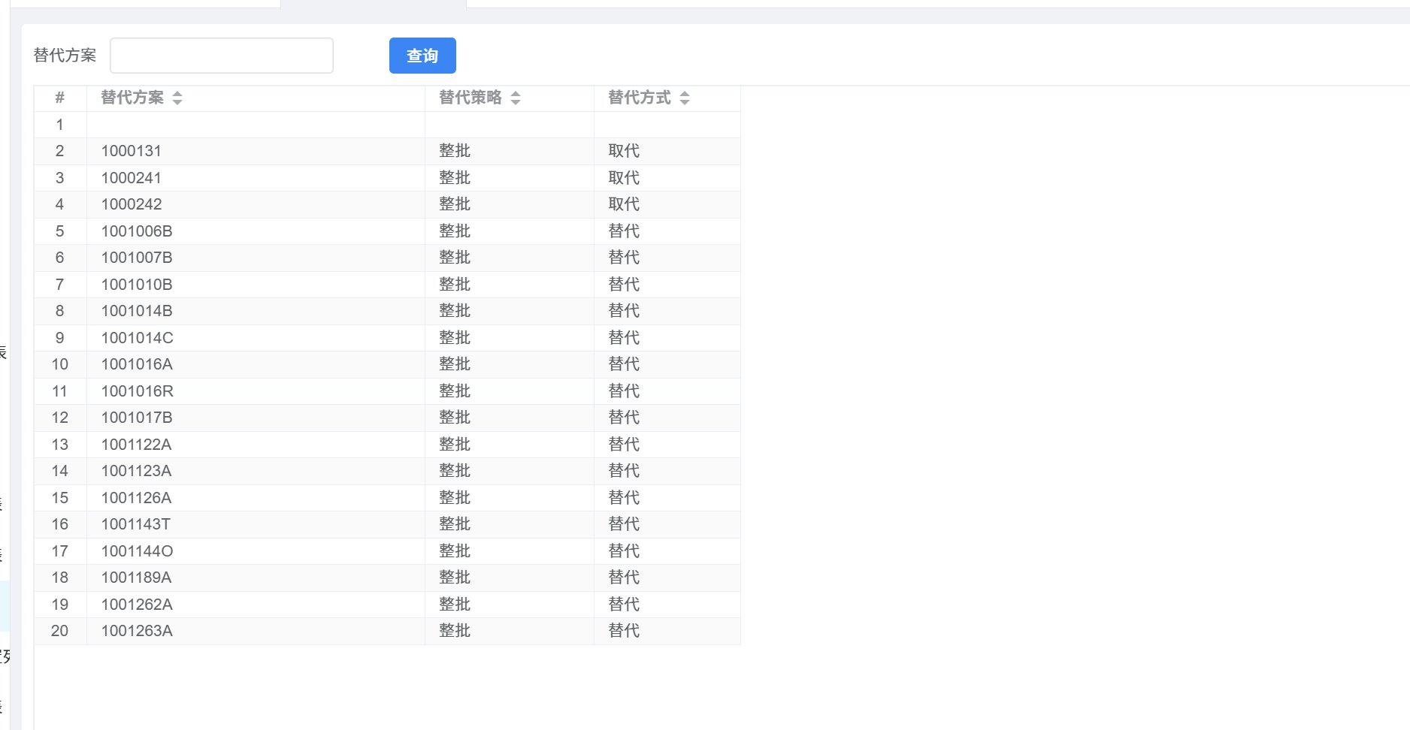Click scheme 1001122A in the list
This screenshot has height=730, width=1410.
[136, 445]
